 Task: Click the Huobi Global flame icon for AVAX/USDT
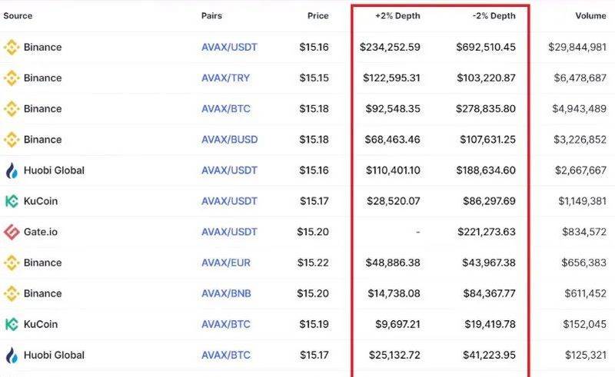pyautogui.click(x=12, y=170)
